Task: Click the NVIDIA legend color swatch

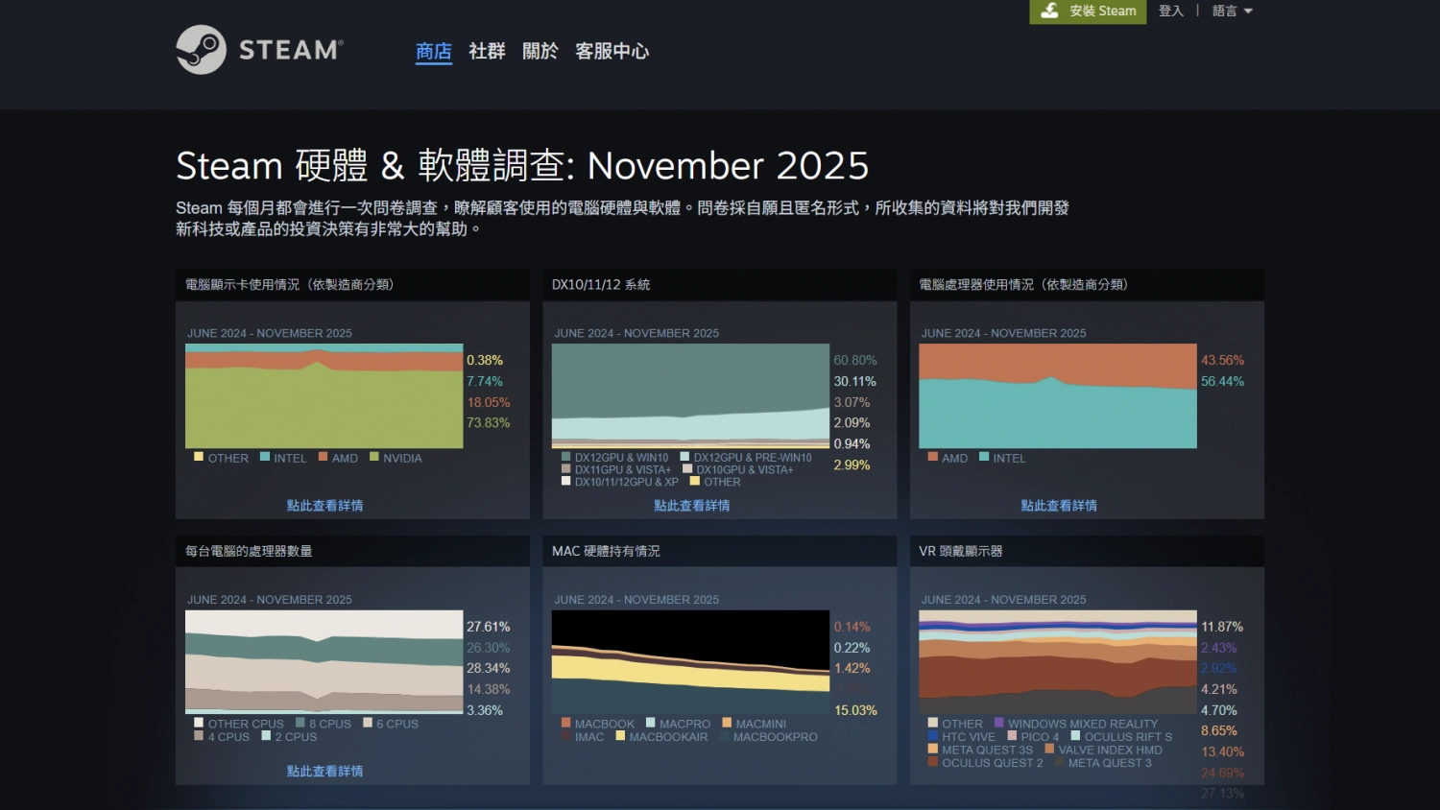Action: [374, 457]
